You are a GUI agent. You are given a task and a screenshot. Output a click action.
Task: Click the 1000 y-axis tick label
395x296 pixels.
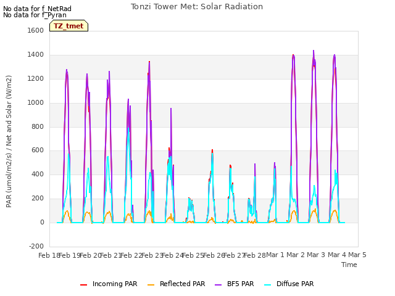pyautogui.click(x=36, y=103)
